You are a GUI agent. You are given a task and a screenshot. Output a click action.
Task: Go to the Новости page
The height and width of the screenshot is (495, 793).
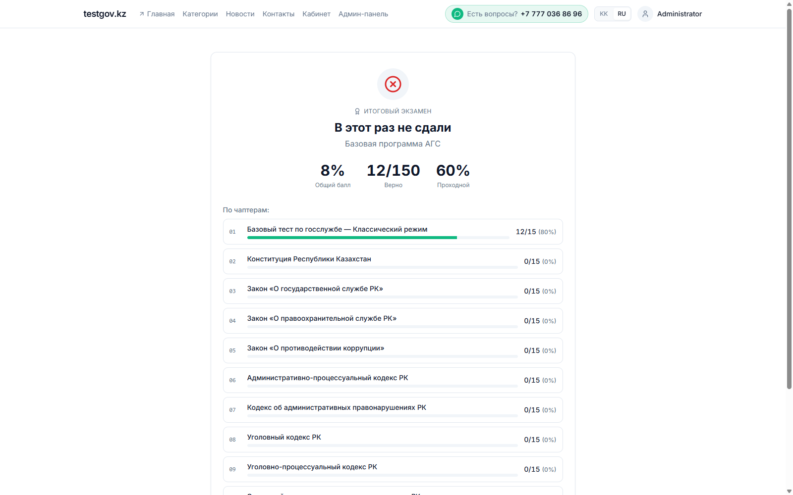pyautogui.click(x=240, y=14)
